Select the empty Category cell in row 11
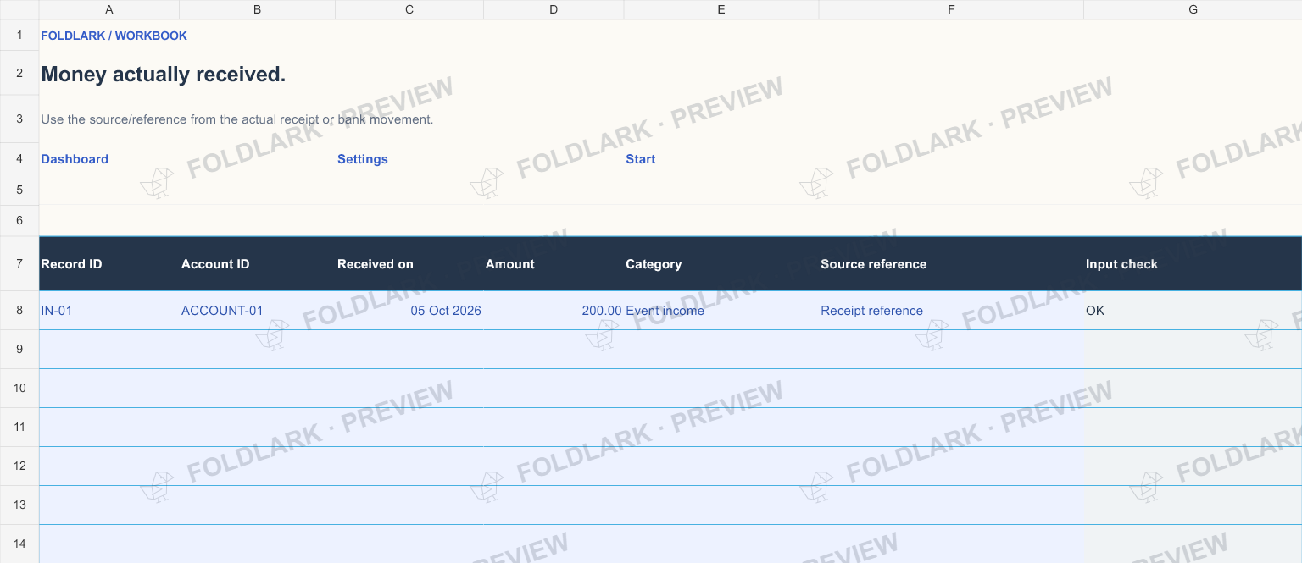This screenshot has height=563, width=1302. click(721, 428)
